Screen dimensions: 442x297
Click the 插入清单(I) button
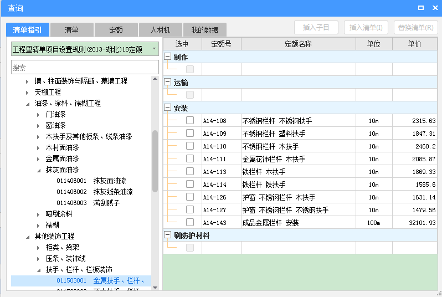[366, 28]
